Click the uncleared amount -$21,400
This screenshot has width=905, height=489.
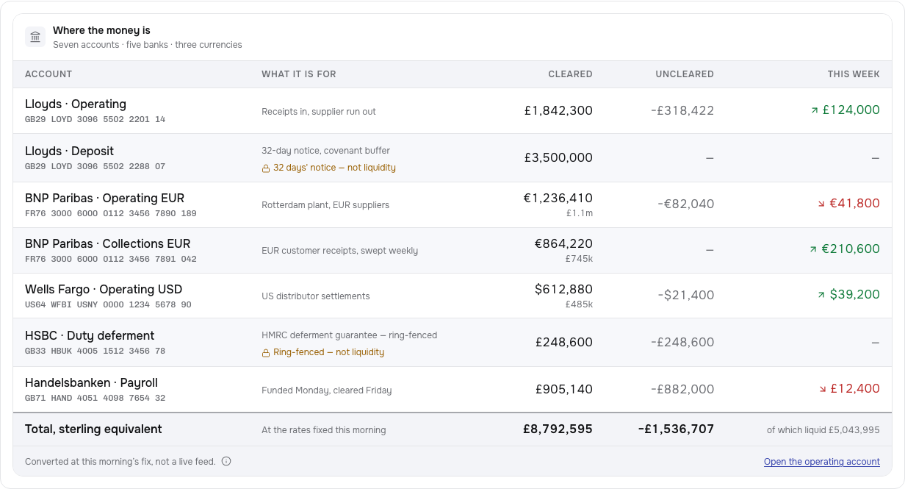[686, 296]
